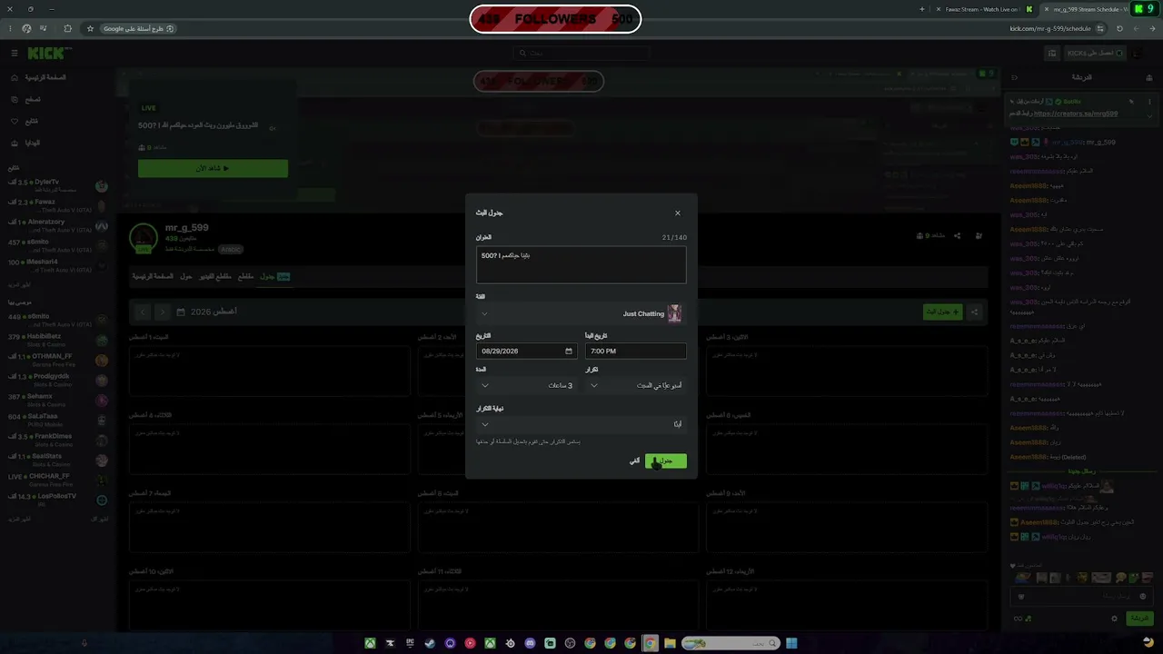Expand the 3 hours duration dropdown
This screenshot has width=1163, height=654.
coord(527,385)
